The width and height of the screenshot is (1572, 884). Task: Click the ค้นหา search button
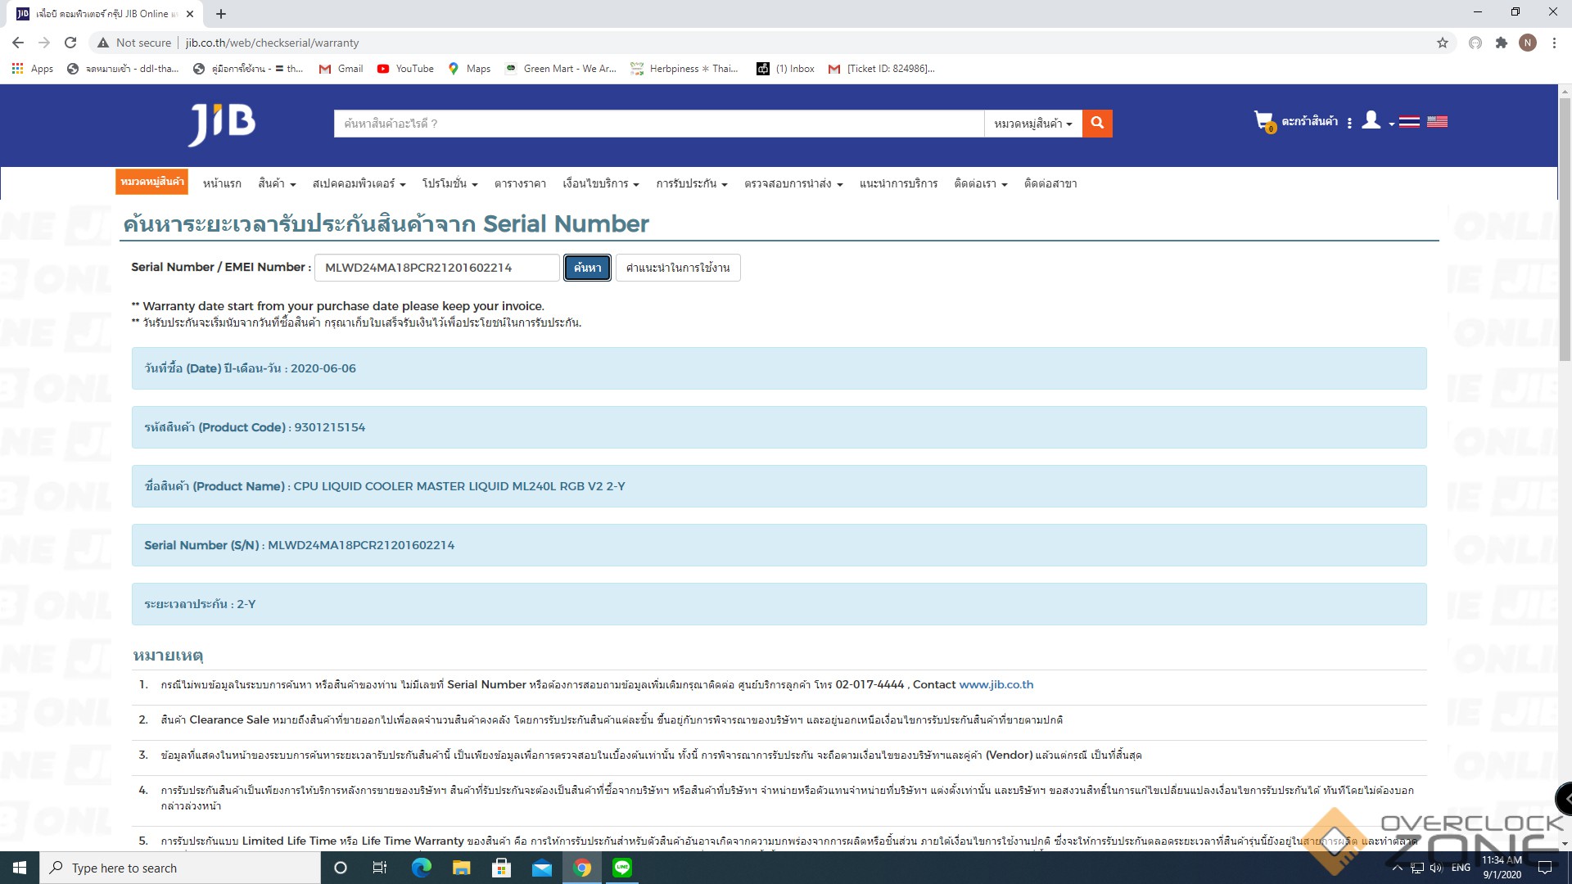click(587, 268)
